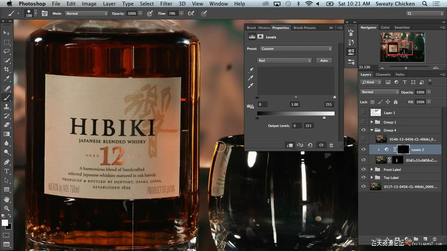Open the Preset dropdown showing Custom
447x251 pixels.
[296, 49]
